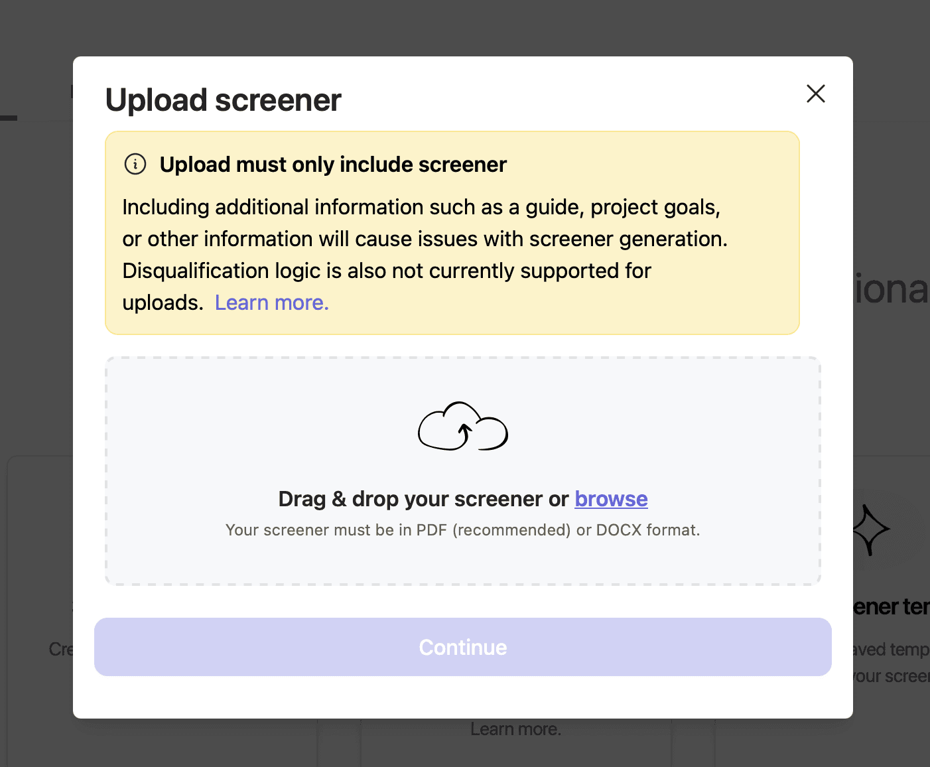
Task: Click the heading Upload must only include screener
Action: (x=332, y=164)
